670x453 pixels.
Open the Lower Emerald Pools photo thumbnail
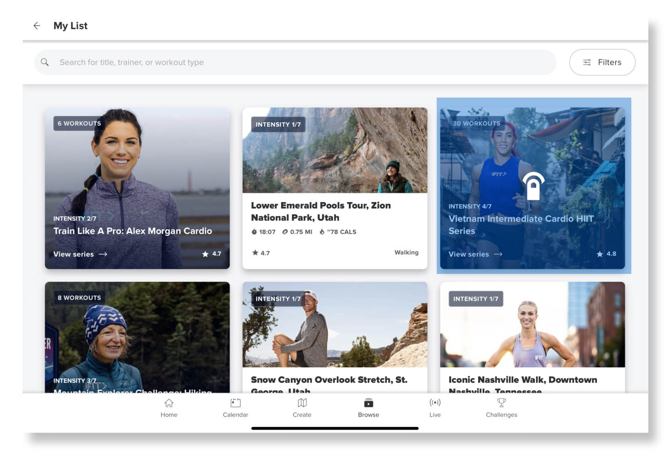pyautogui.click(x=335, y=150)
